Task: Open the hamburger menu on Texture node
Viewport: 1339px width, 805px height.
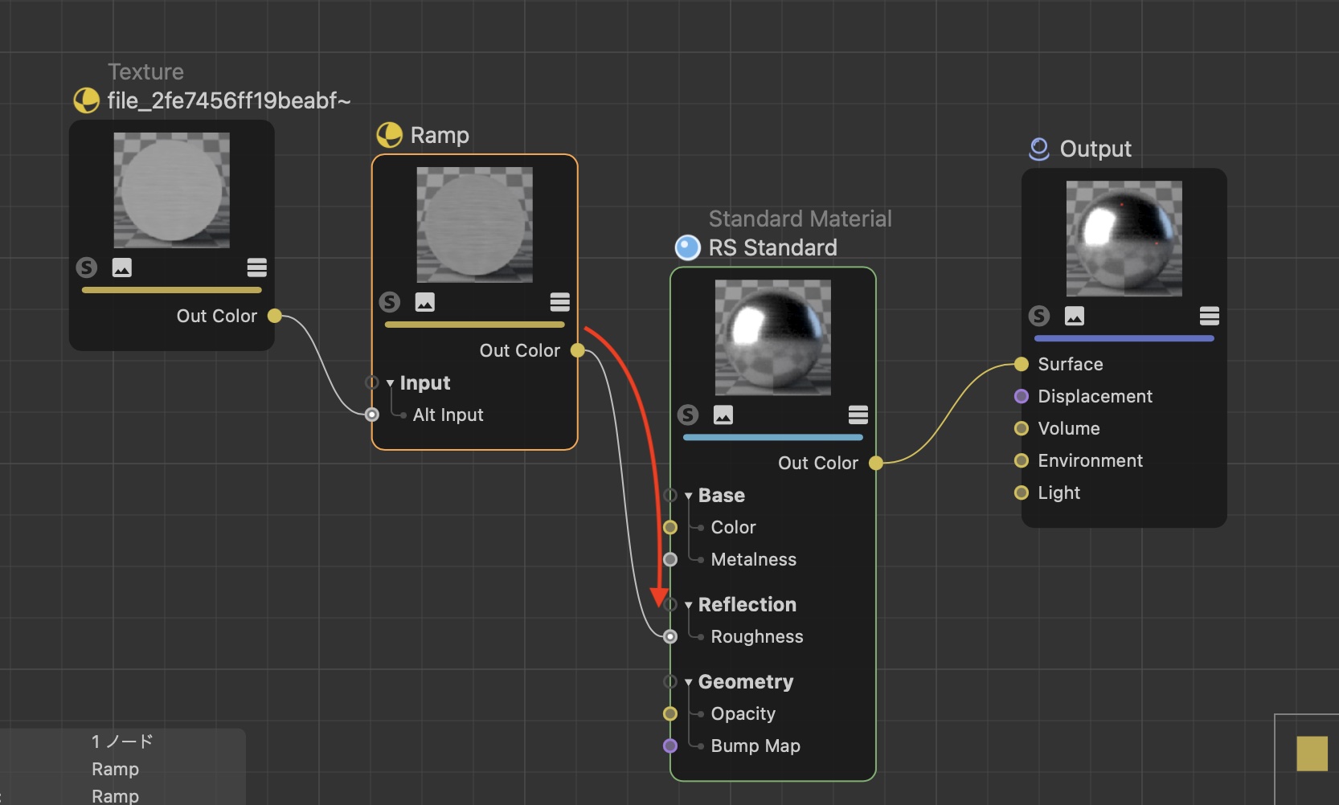Action: 256,268
